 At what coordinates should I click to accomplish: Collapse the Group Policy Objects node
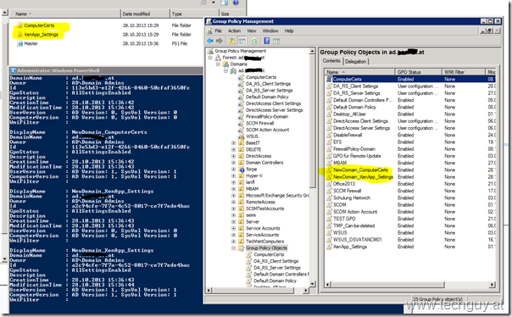pyautogui.click(x=233, y=248)
